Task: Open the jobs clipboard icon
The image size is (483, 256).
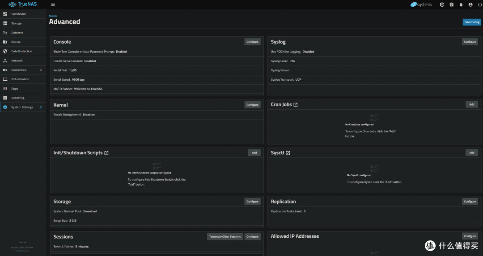Action: click(x=451, y=4)
